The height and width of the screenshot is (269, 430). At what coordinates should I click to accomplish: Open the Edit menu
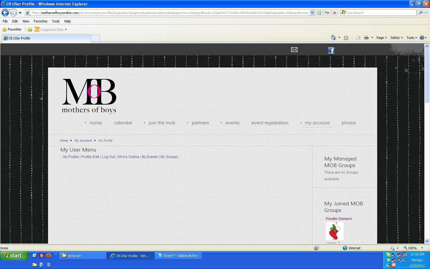(15, 21)
